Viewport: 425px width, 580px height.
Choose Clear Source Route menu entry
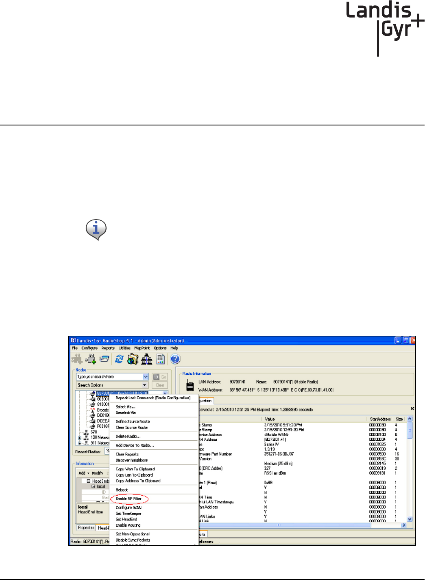click(x=131, y=427)
